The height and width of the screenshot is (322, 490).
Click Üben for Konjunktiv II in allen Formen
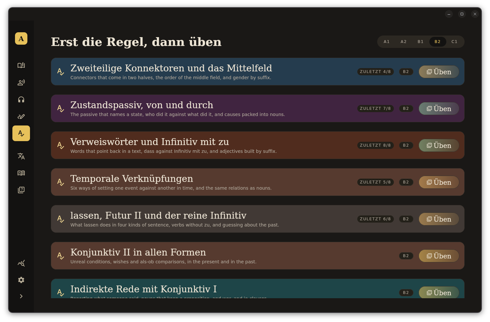click(439, 256)
